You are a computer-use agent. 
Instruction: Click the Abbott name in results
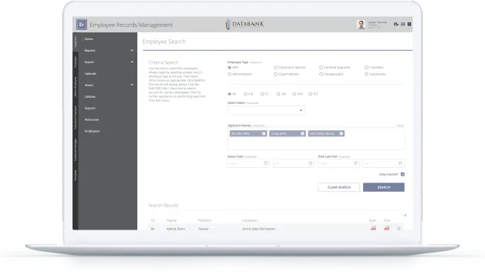[x=176, y=229]
